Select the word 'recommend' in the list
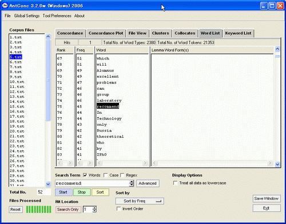This screenshot has height=224, width=286. tap(108, 106)
